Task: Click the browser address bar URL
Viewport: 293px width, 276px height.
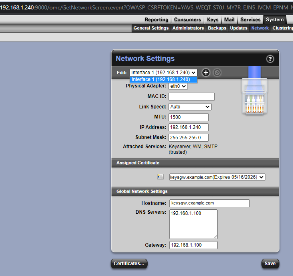Action: click(x=147, y=7)
